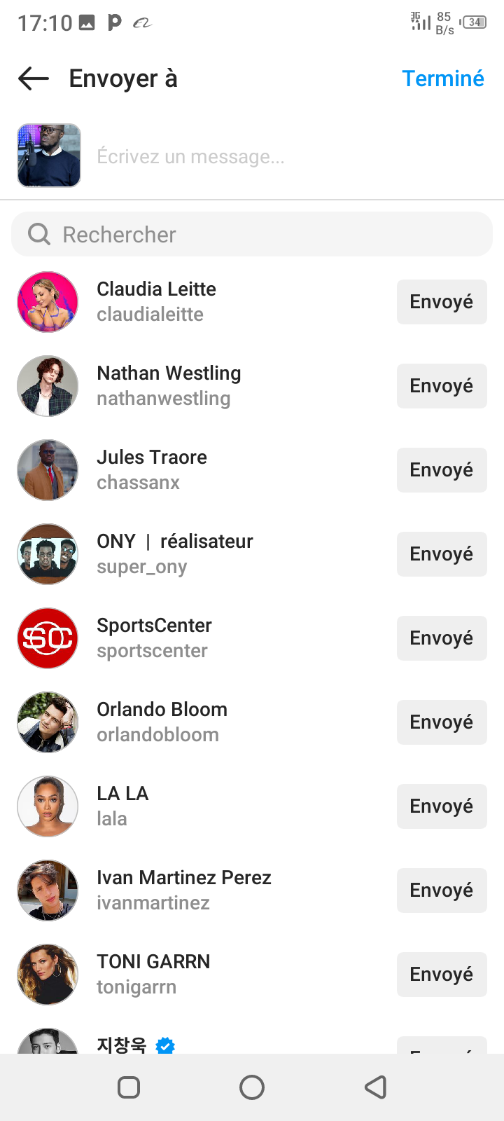Tap ONY réalisateur's profile avatar
Screen dimensions: 504x1121
point(48,554)
